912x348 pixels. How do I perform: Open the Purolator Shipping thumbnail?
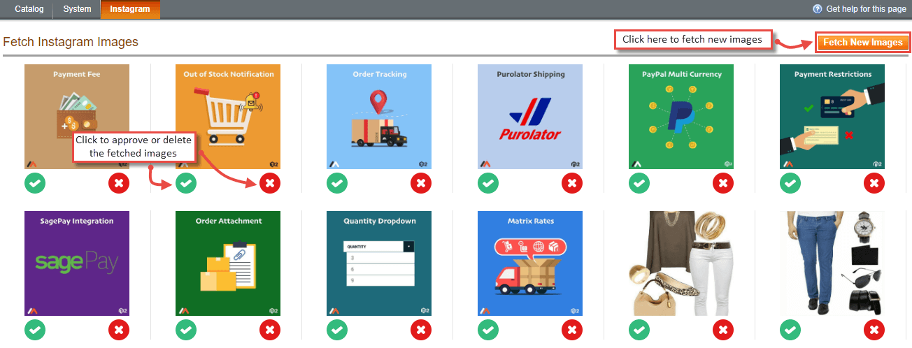pyautogui.click(x=530, y=117)
